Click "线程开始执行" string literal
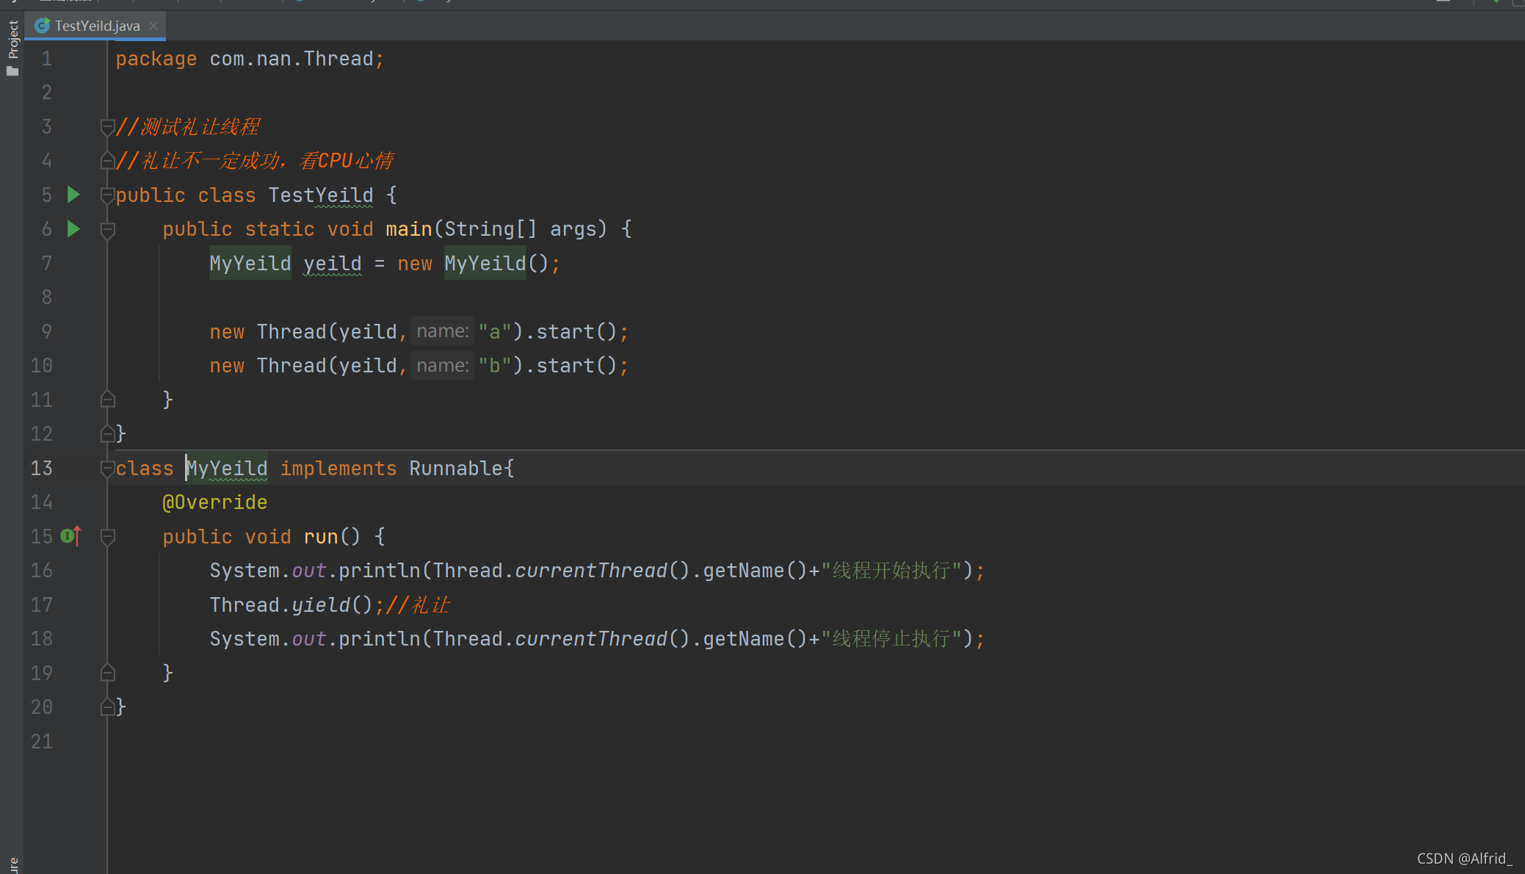The width and height of the screenshot is (1525, 874). point(891,571)
